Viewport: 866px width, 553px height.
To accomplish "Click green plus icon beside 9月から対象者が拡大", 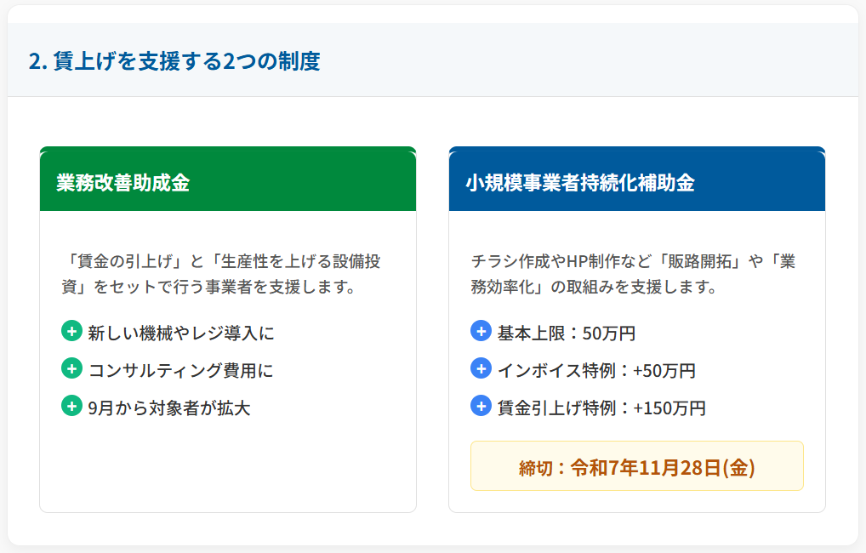I will 71,406.
